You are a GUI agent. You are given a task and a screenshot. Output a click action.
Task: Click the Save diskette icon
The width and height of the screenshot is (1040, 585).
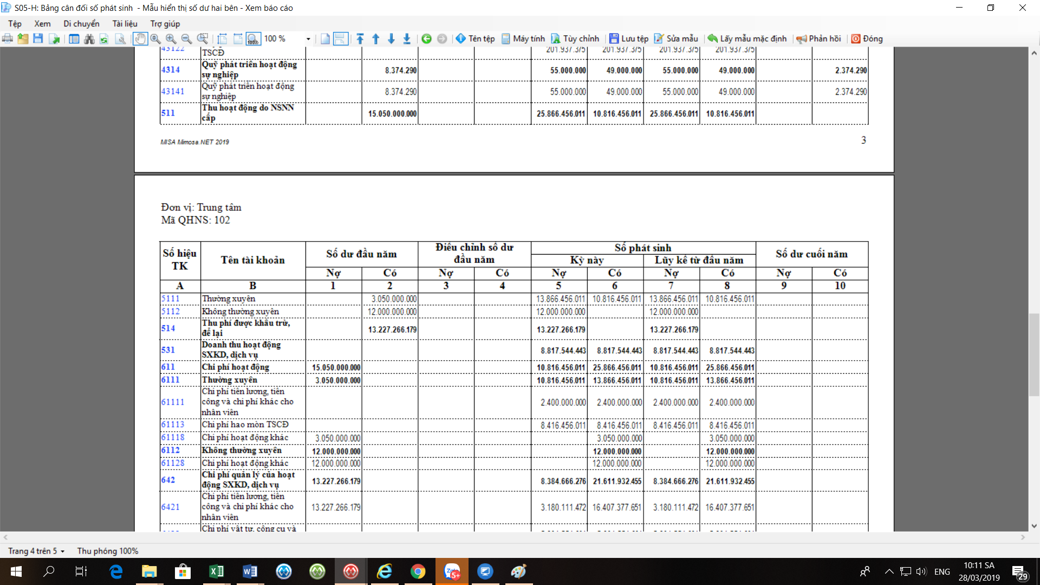[x=38, y=38]
